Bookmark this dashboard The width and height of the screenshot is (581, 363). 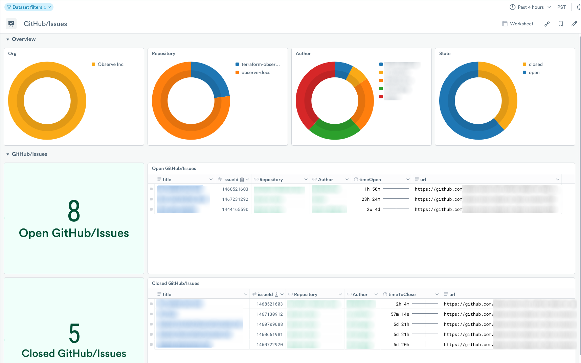click(561, 24)
